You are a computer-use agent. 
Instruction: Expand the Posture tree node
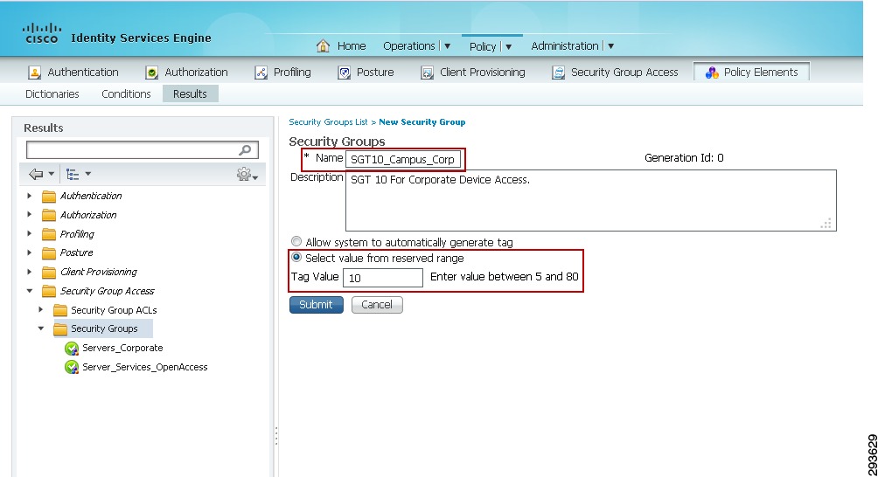click(30, 252)
